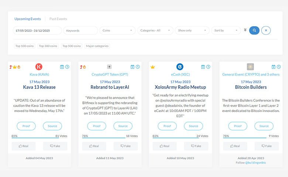The image size is (288, 177).
Task: Add Rebrand to LayerAI to calendar icon
Action: (x=133, y=67)
